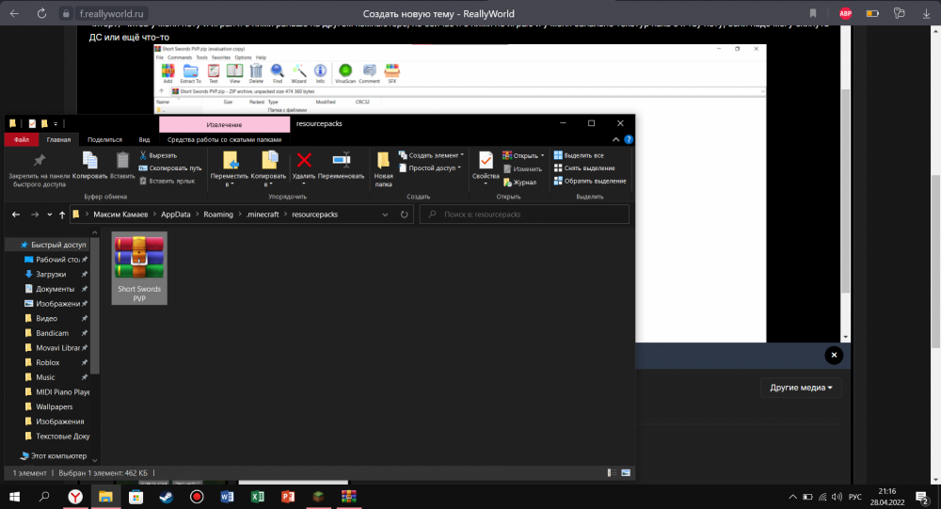Viewport: 941px width, 509px height.
Task: Click the Explorer back navigation arrow
Action: coord(16,215)
